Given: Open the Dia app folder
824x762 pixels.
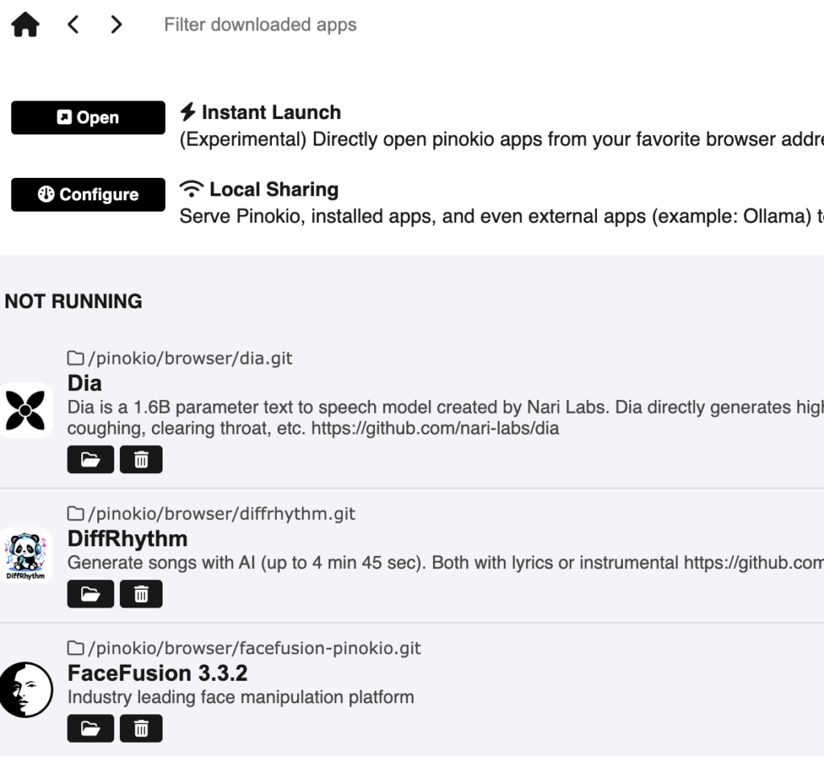Looking at the screenshot, I should [90, 459].
